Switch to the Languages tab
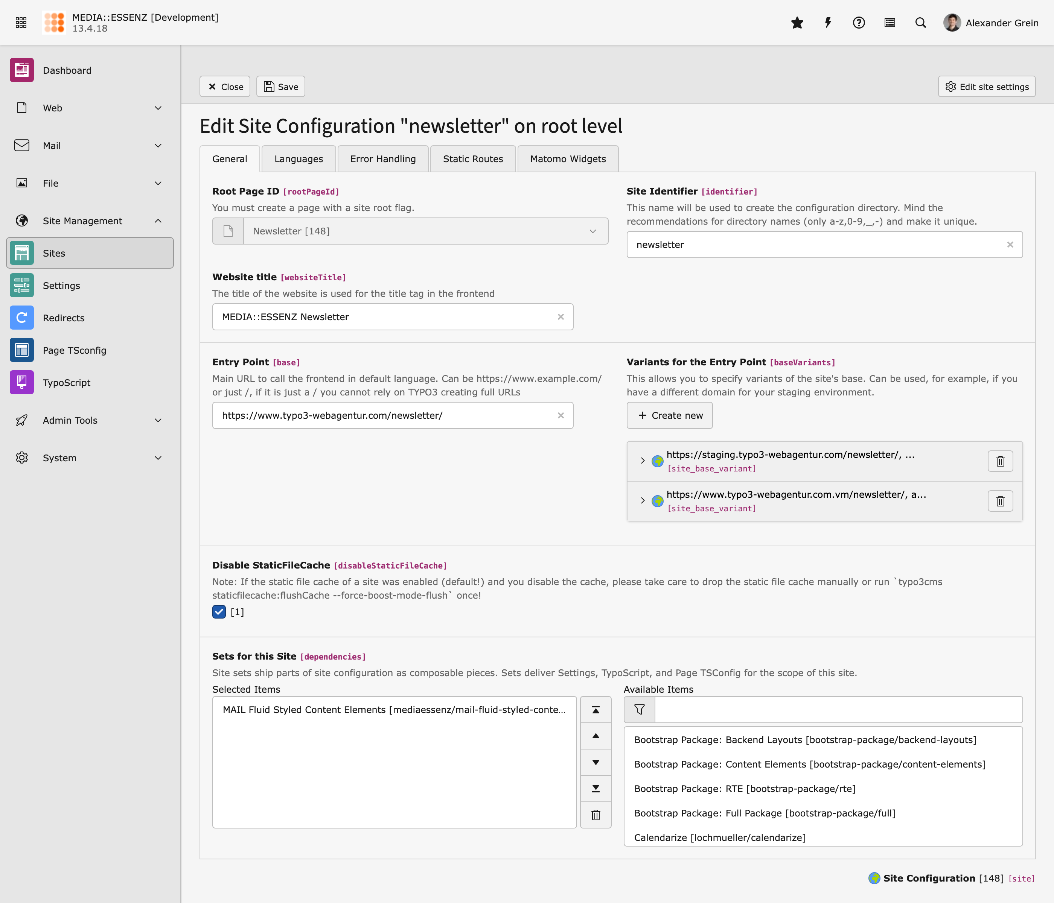Viewport: 1054px width, 903px height. click(x=299, y=159)
